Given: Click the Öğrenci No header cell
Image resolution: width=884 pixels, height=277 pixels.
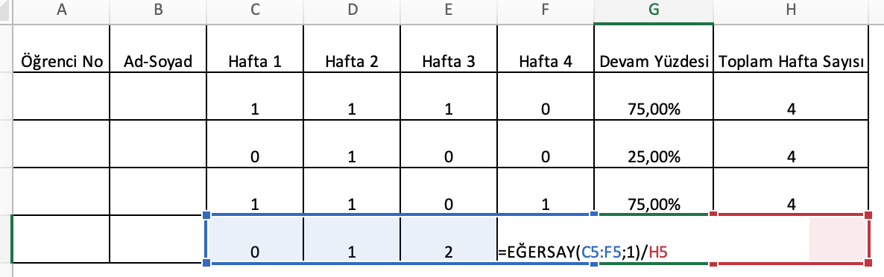Looking at the screenshot, I should pyautogui.click(x=61, y=48).
